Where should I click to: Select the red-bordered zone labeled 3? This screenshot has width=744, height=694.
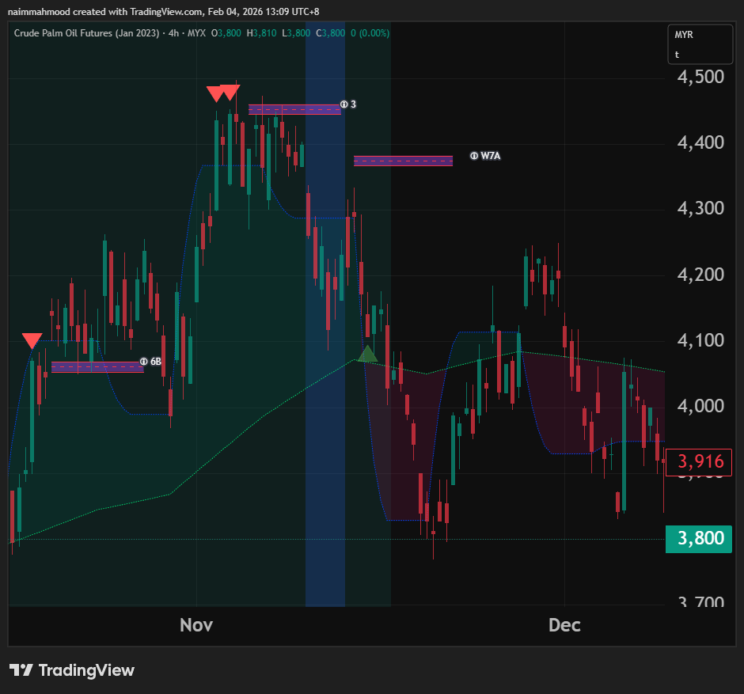294,109
